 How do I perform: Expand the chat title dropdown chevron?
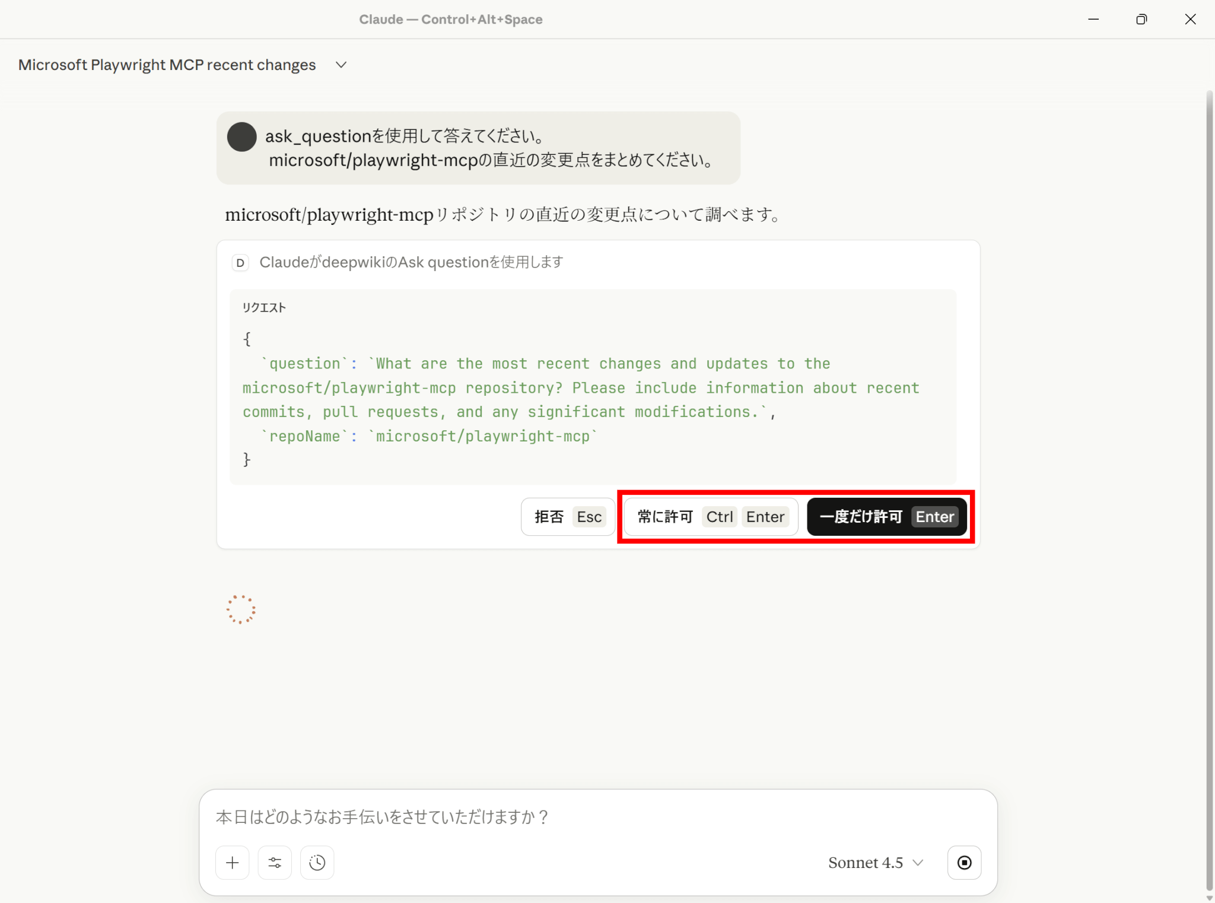pyautogui.click(x=341, y=65)
